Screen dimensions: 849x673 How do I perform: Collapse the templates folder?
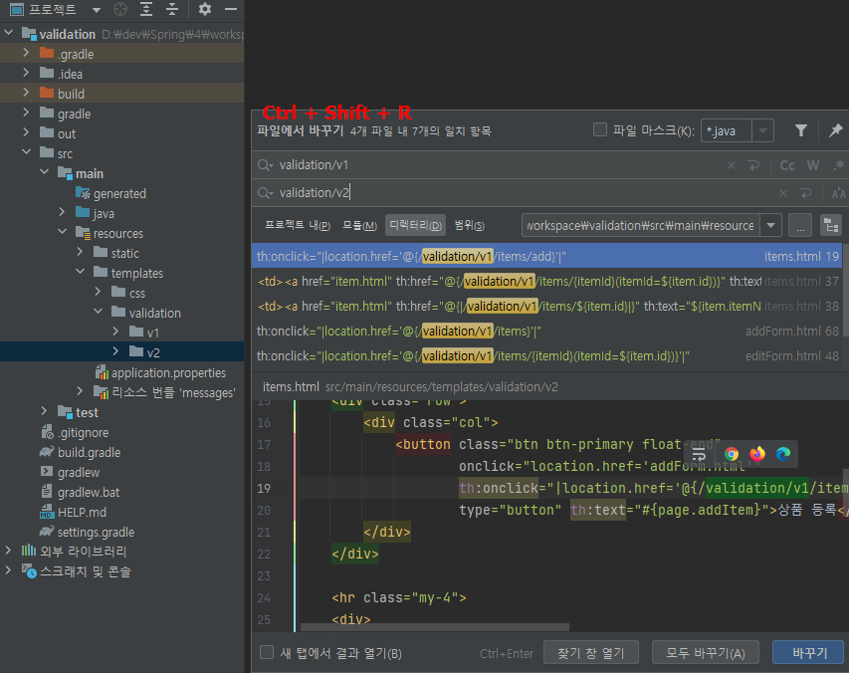click(81, 272)
